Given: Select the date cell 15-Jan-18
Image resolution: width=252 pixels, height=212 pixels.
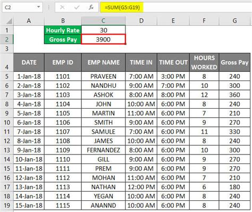Looking at the screenshot, I should click(29, 206).
